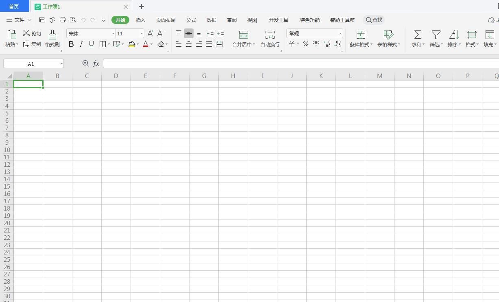This screenshot has height=302, width=499.
Task: Toggle align text right
Action: (x=199, y=44)
